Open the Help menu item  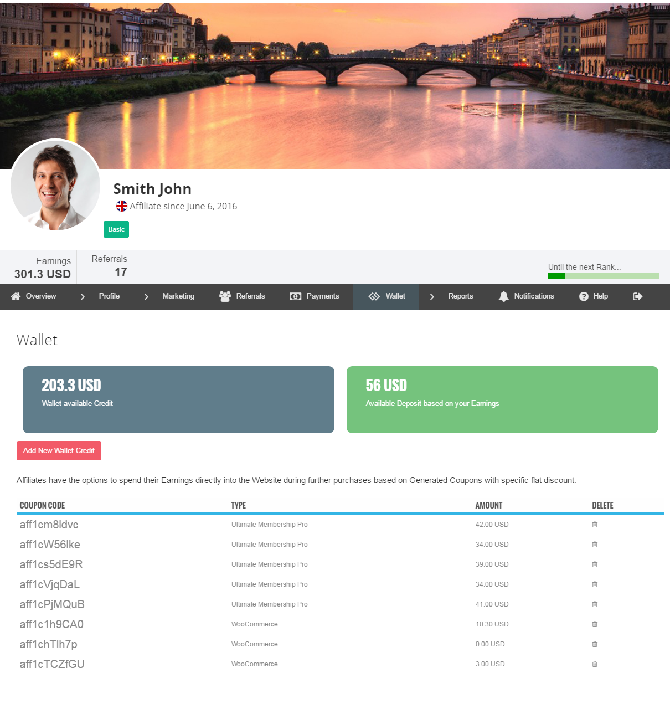point(600,296)
